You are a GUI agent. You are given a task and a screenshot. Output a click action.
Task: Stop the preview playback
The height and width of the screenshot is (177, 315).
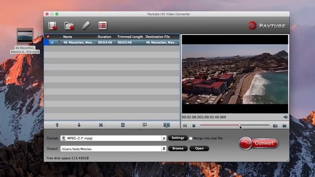click(194, 126)
